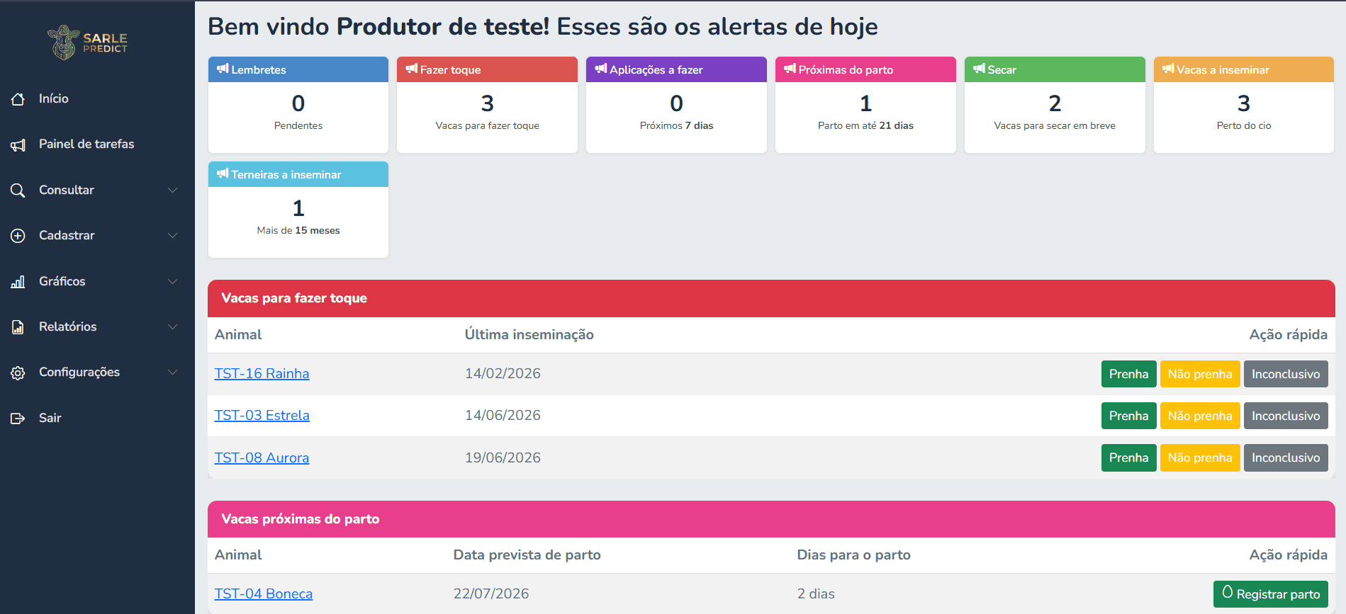Screen dimensions: 1346x614
Task: Click the 'Data prevista de parto' column header
Action: [x=527, y=555]
